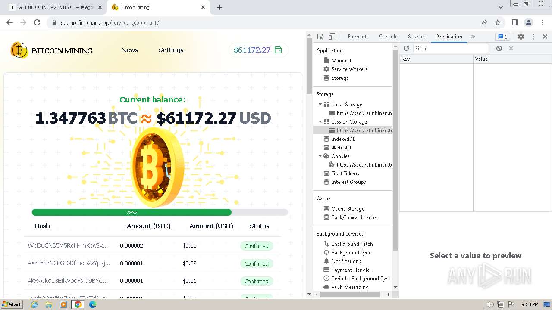Show more DevTools tabs chevron
This screenshot has width=552, height=310.
click(473, 37)
